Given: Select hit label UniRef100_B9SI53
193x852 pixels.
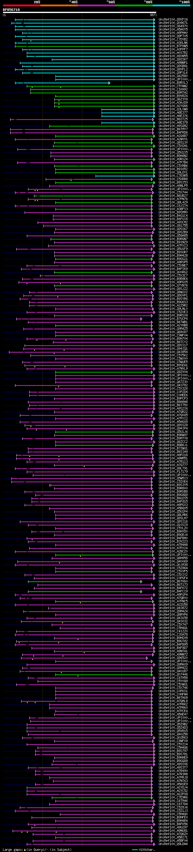Looking at the screenshot, I should [173, 182].
